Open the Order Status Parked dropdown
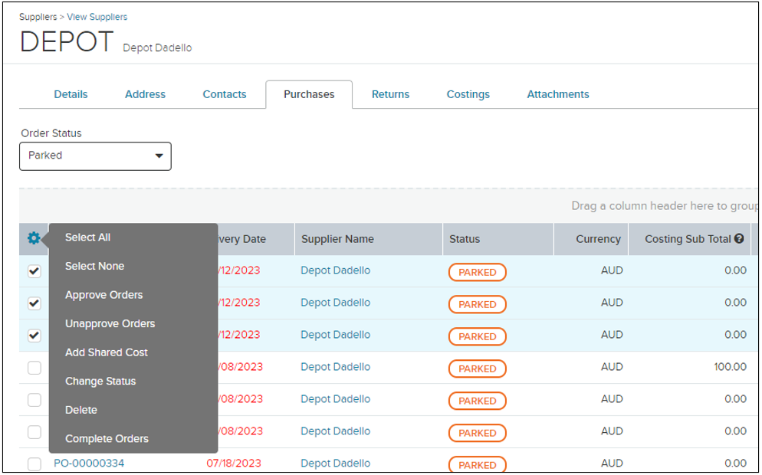The height and width of the screenshot is (475, 762). 95,156
